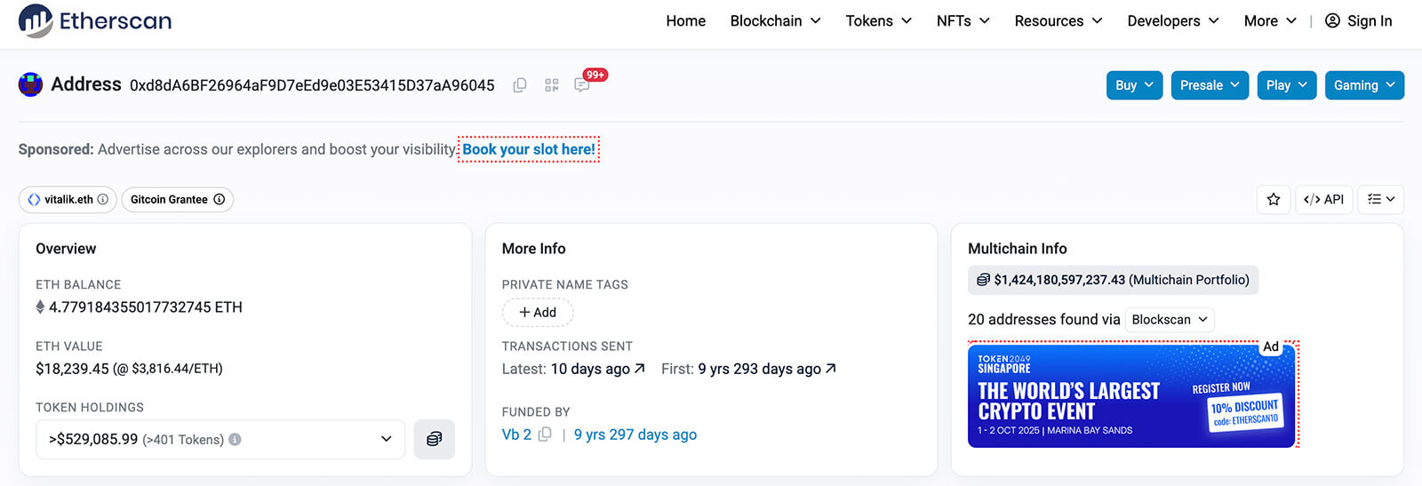This screenshot has width=1422, height=486.
Task: Add address to watchlist with star icon
Action: point(1273,200)
